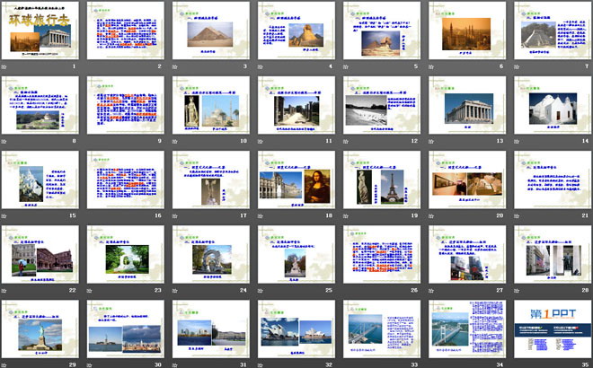This screenshot has height=368, width=593.
Task: Click the animation star icon under slide 3
Action: 174,67
